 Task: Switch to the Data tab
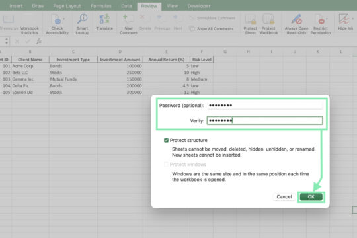click(x=126, y=6)
